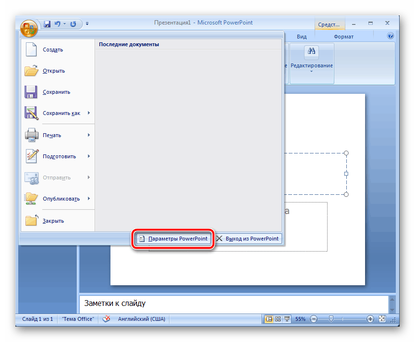The width and height of the screenshot is (415, 342).
Task: Click the Undo arrow icon
Action: [58, 24]
